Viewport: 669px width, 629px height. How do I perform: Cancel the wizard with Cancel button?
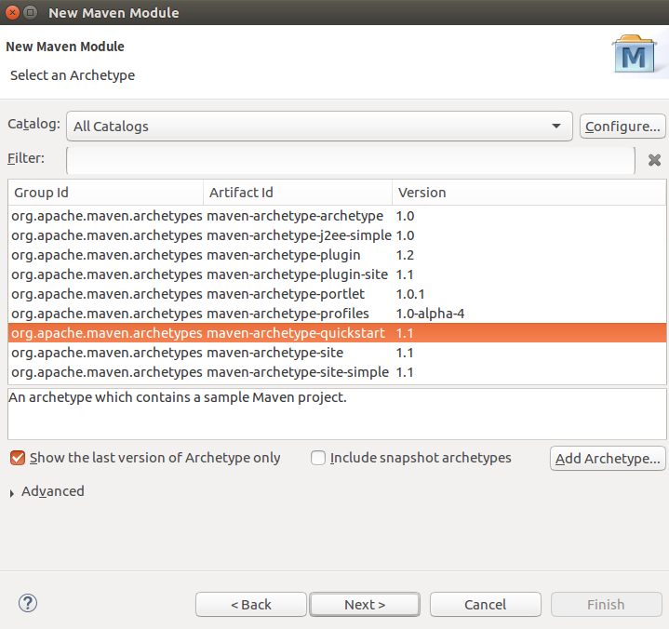click(486, 604)
